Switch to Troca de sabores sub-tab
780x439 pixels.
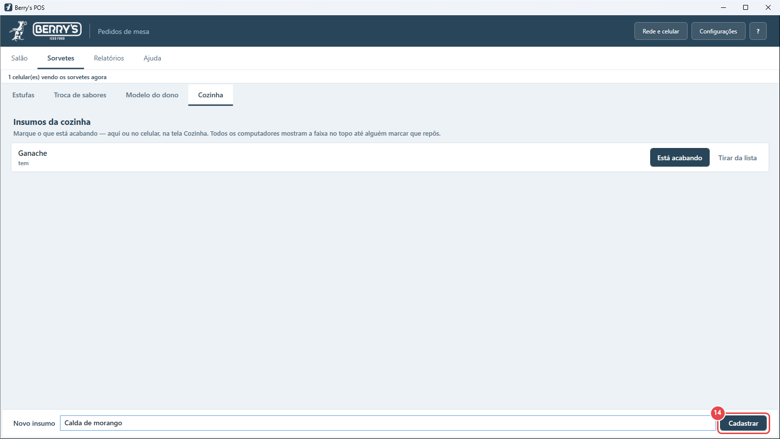coord(80,95)
